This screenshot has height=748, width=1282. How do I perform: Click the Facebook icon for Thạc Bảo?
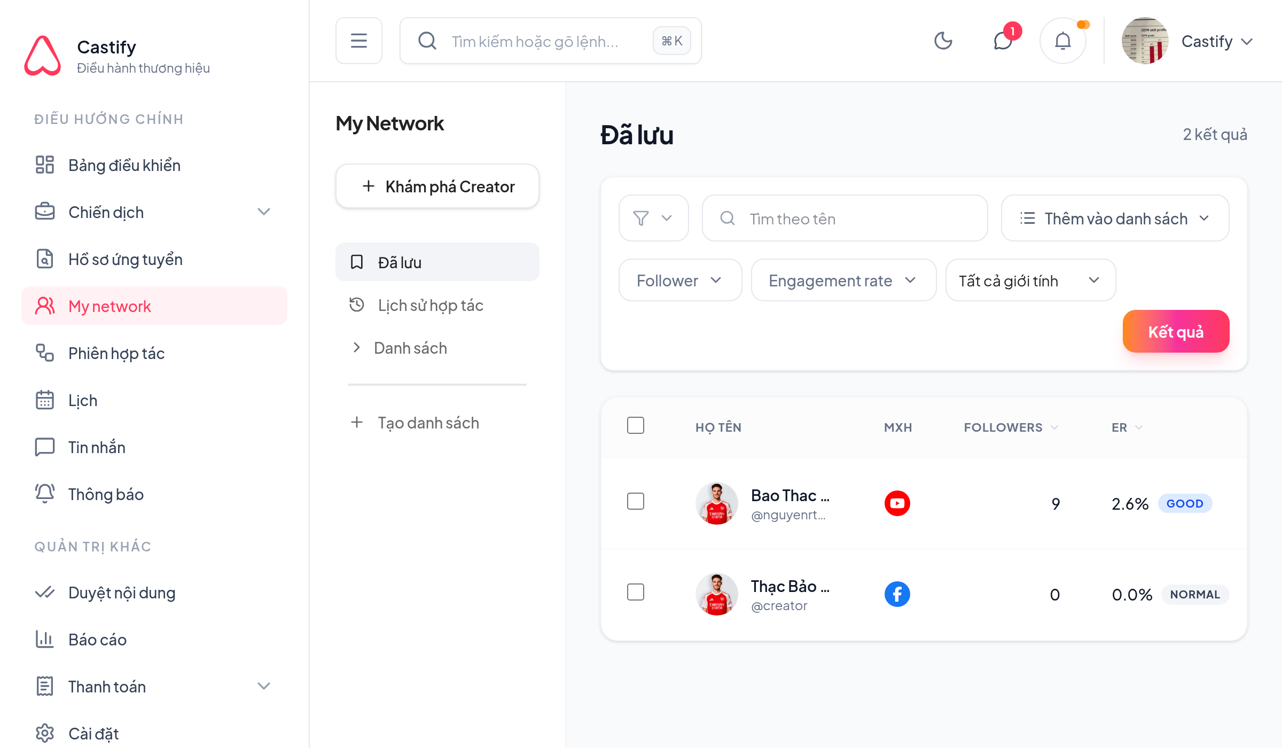897,594
